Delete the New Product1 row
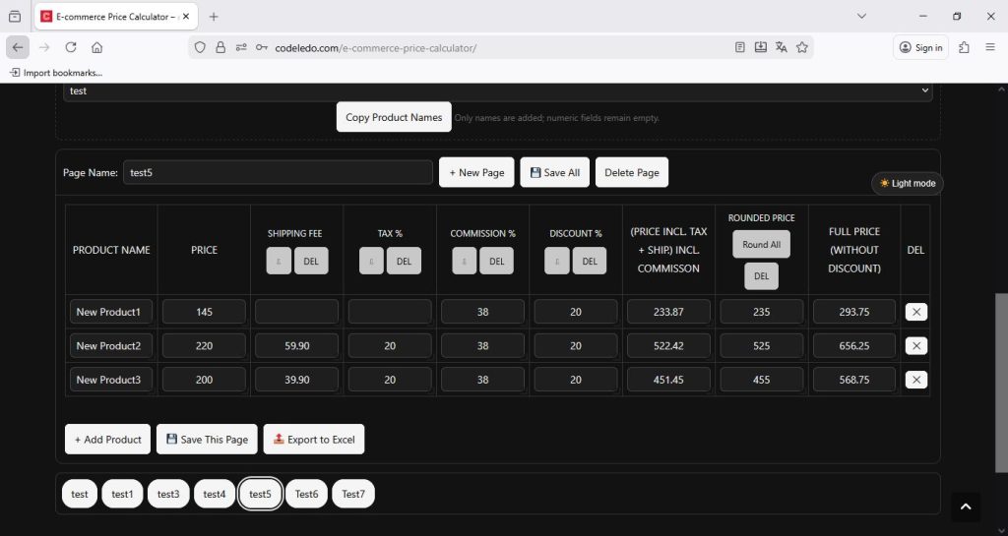This screenshot has height=536, width=1008. coord(915,312)
